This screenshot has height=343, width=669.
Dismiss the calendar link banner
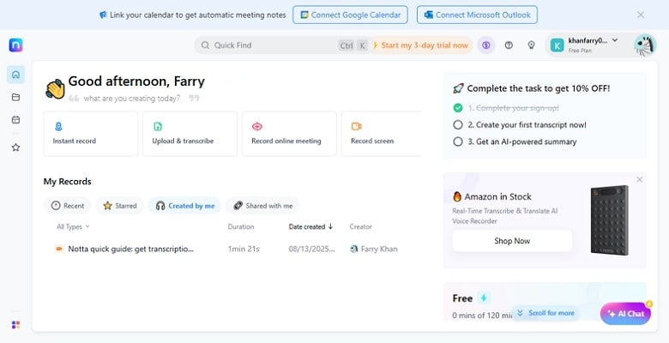click(x=641, y=15)
